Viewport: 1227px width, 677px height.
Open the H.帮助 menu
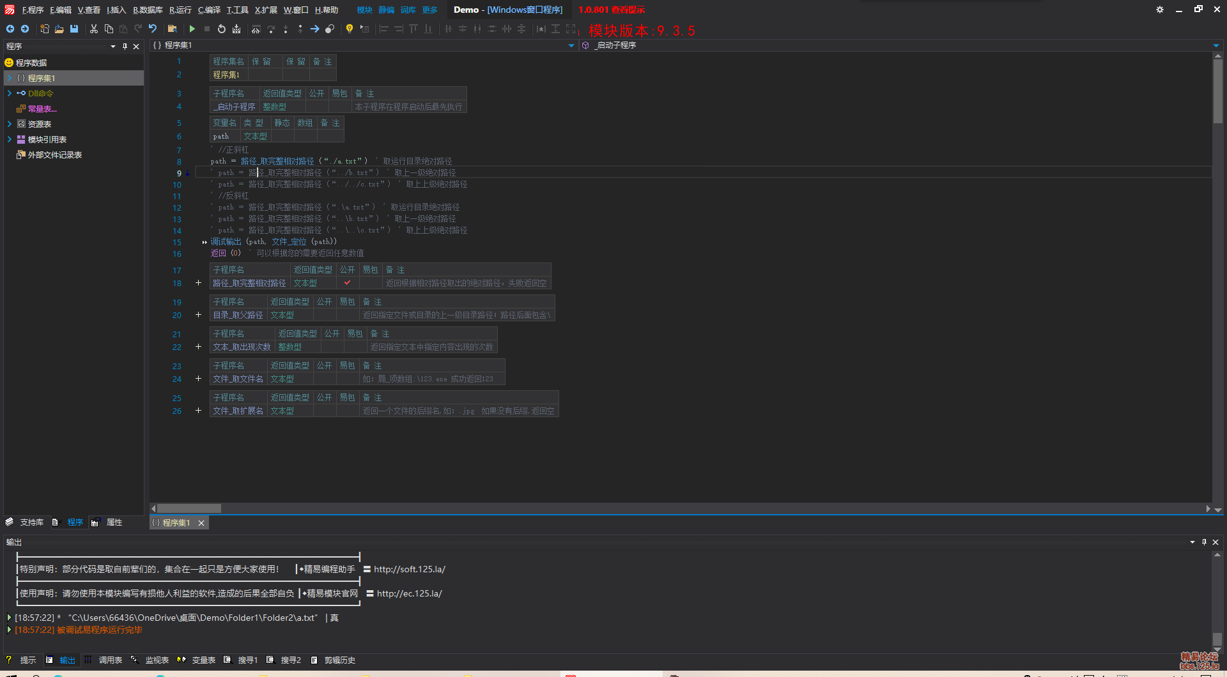(326, 10)
